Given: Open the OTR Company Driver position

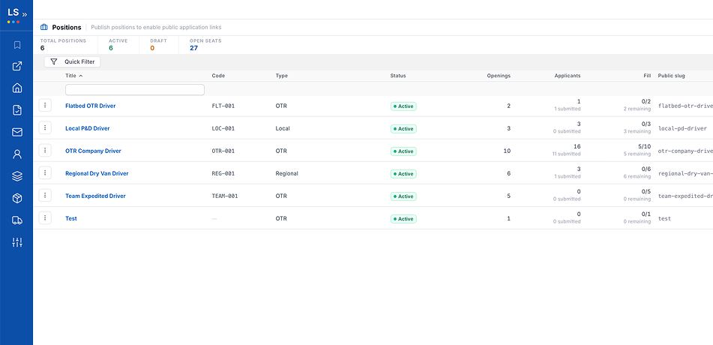Looking at the screenshot, I should click(x=93, y=151).
